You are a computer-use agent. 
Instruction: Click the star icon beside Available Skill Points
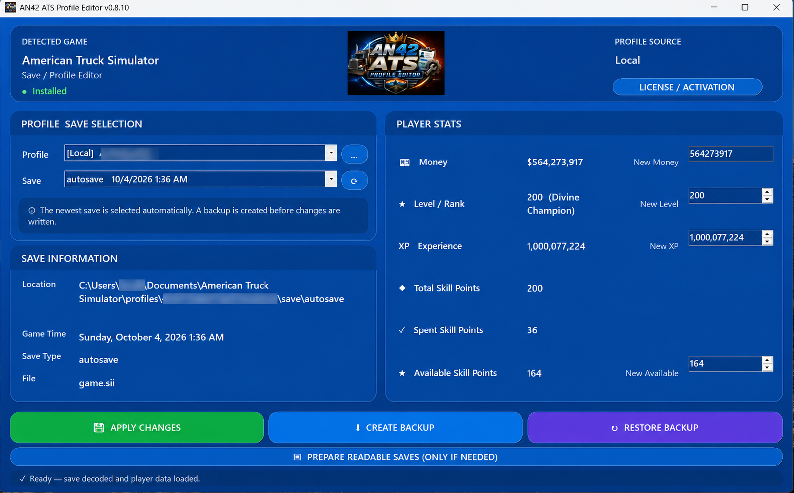(x=402, y=373)
